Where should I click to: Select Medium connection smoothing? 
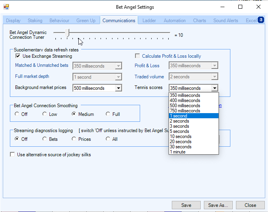pos(74,114)
